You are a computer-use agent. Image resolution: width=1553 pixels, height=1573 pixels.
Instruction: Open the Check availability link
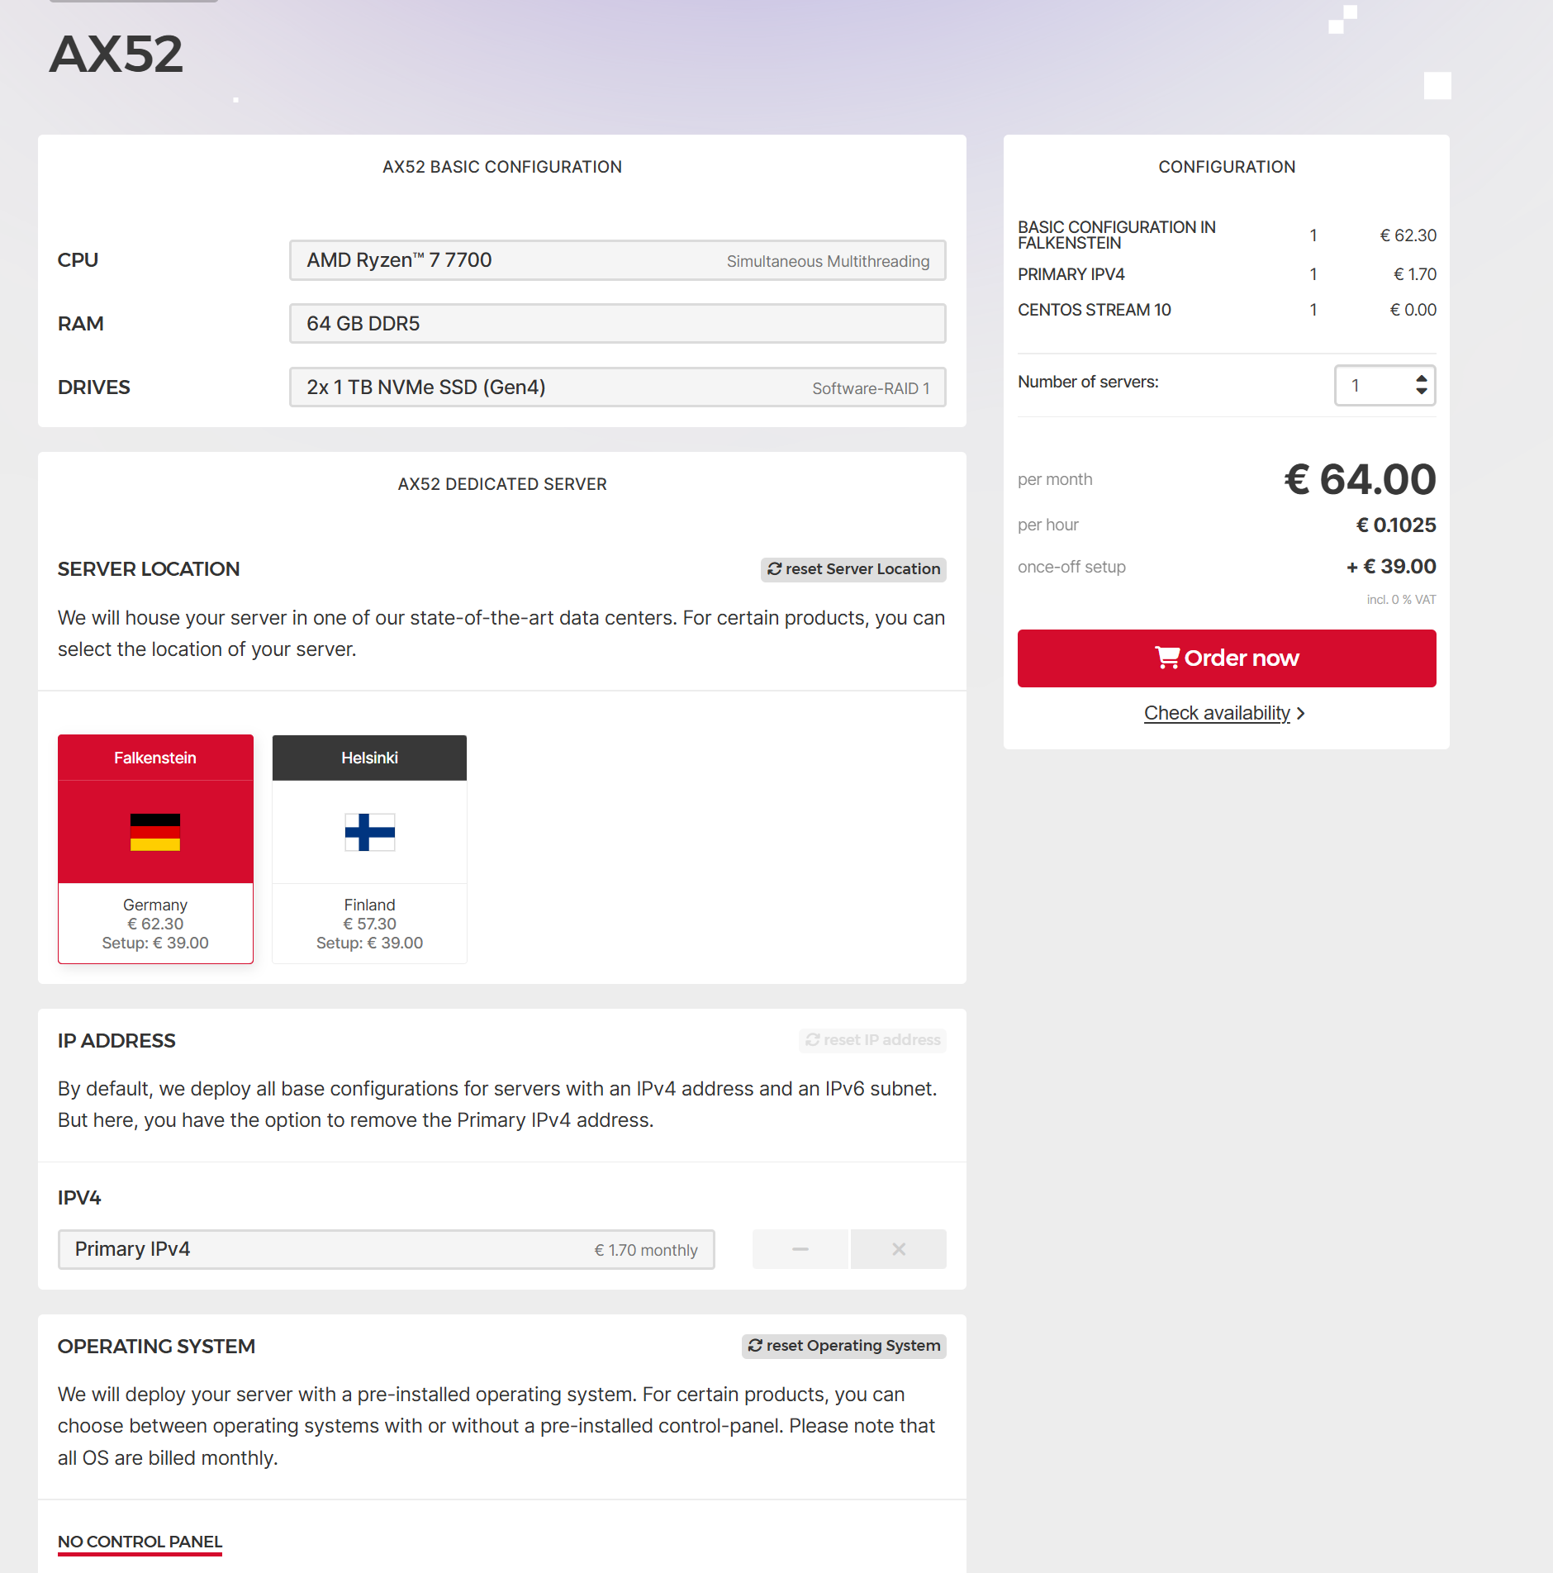click(x=1217, y=713)
